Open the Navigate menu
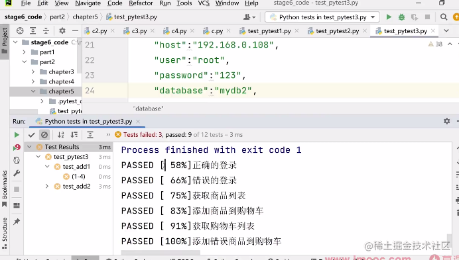The width and height of the screenshot is (459, 260). (88, 3)
